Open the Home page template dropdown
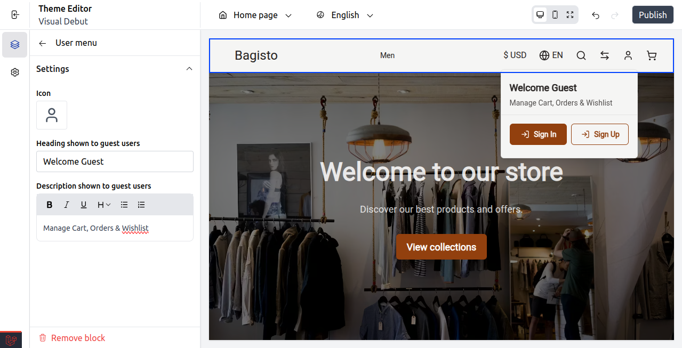This screenshot has height=348, width=682. [255, 15]
